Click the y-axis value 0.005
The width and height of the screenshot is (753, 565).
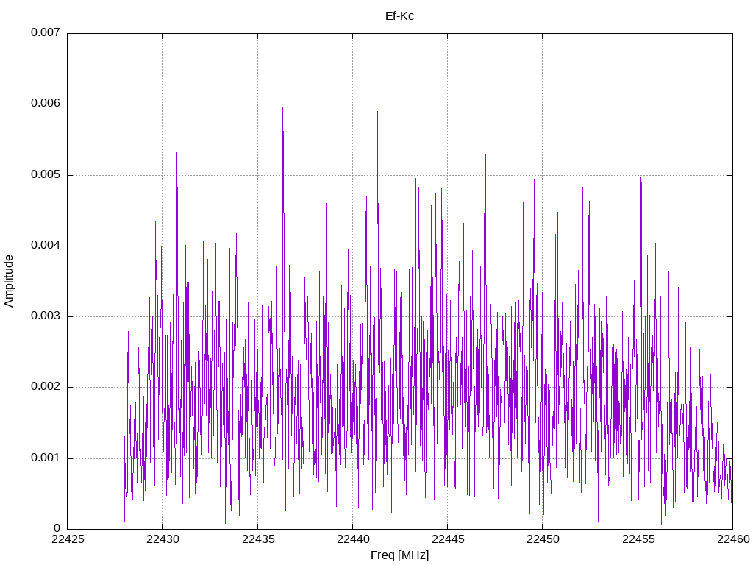[x=46, y=174]
